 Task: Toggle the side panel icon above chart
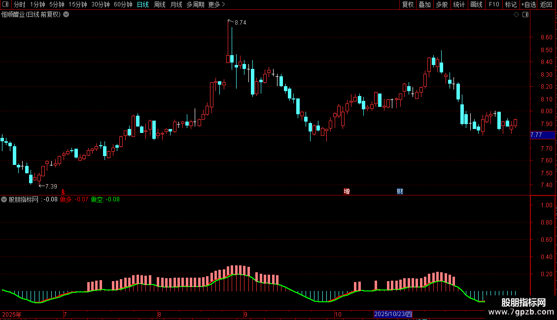coord(525,15)
